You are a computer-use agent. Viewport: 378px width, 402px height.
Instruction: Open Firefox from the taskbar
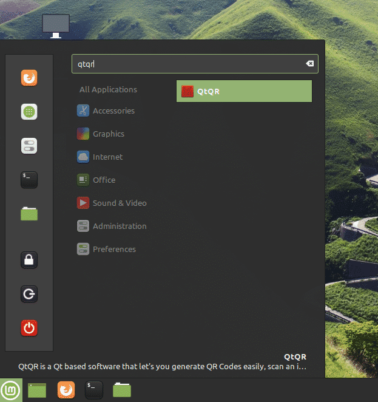pyautogui.click(x=66, y=390)
